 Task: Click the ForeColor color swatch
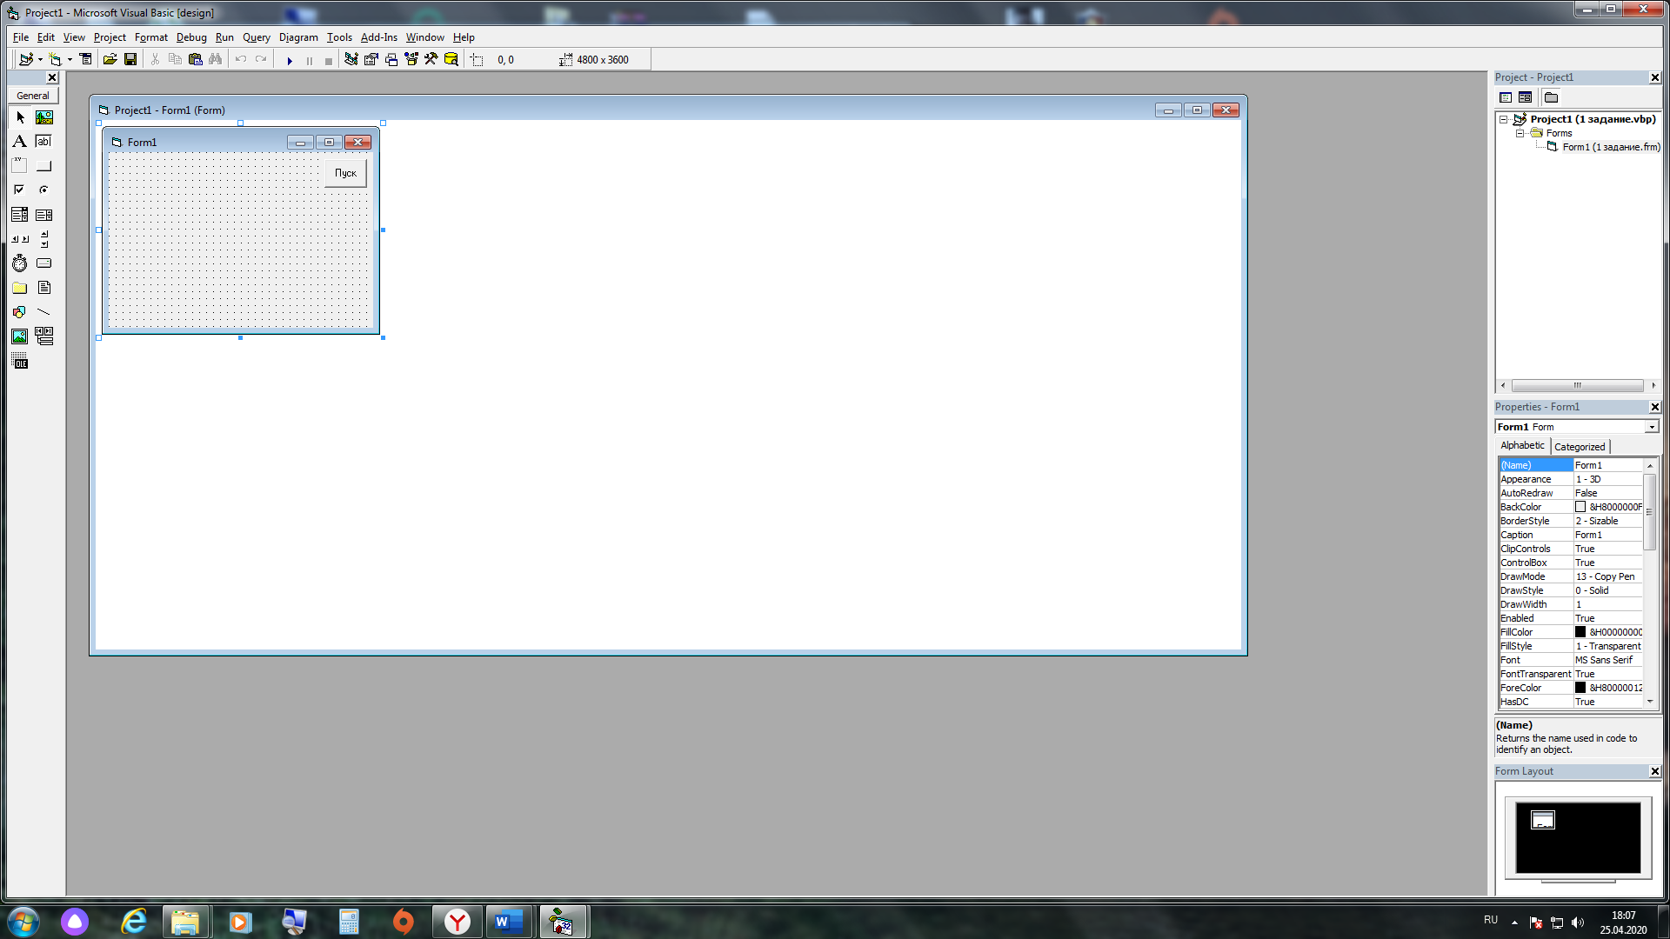[x=1580, y=688]
